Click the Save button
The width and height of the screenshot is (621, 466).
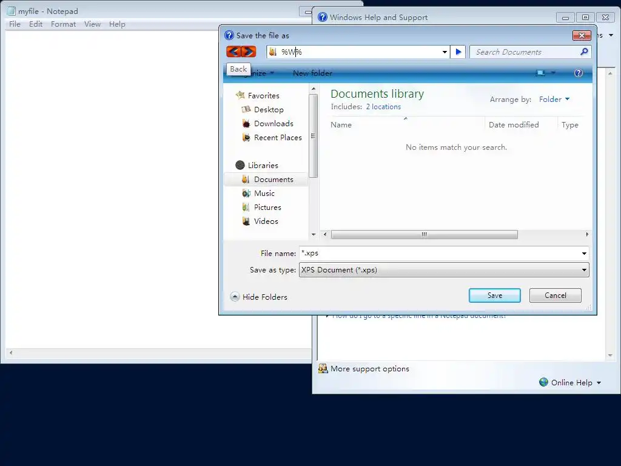click(x=495, y=295)
